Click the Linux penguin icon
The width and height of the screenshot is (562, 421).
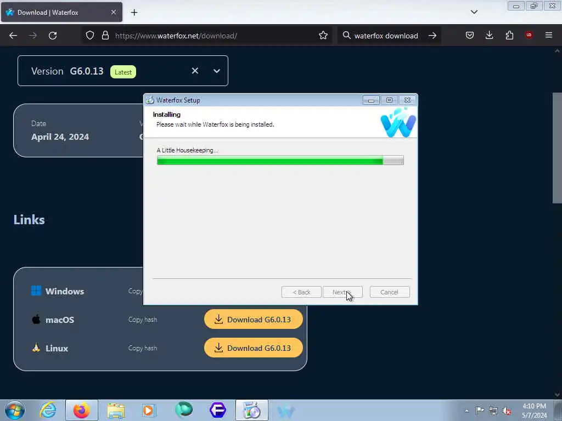click(36, 348)
